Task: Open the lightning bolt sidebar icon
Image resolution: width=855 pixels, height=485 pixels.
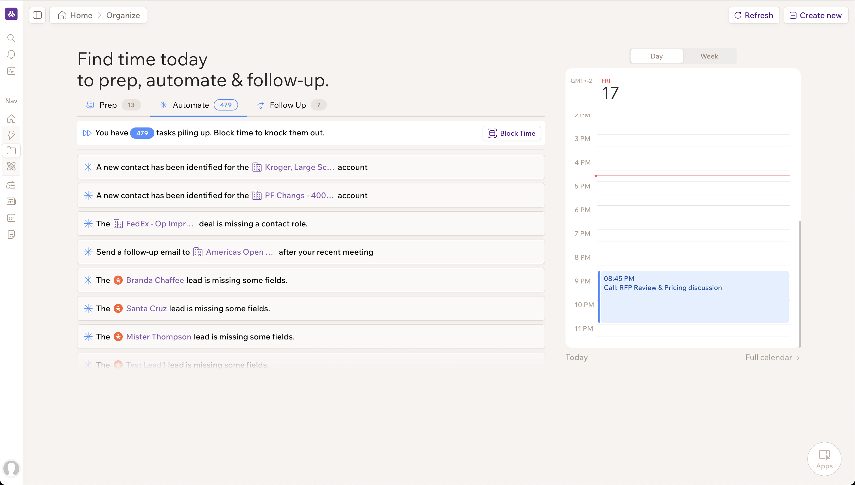Action: coord(11,135)
